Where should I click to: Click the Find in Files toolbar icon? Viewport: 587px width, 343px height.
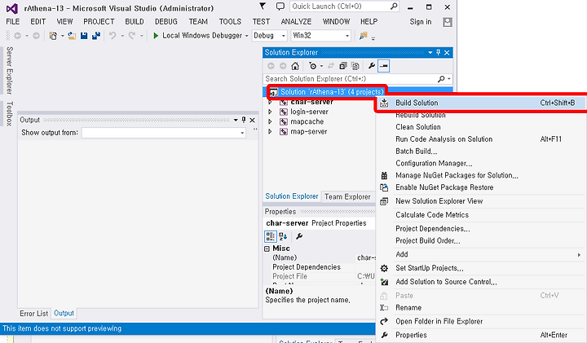[x=363, y=36]
